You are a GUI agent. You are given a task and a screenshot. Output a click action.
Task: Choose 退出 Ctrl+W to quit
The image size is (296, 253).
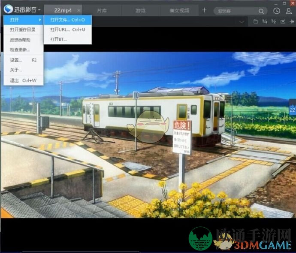(24, 80)
